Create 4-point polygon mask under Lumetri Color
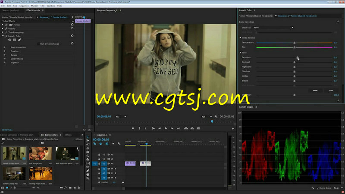 coord(15,40)
